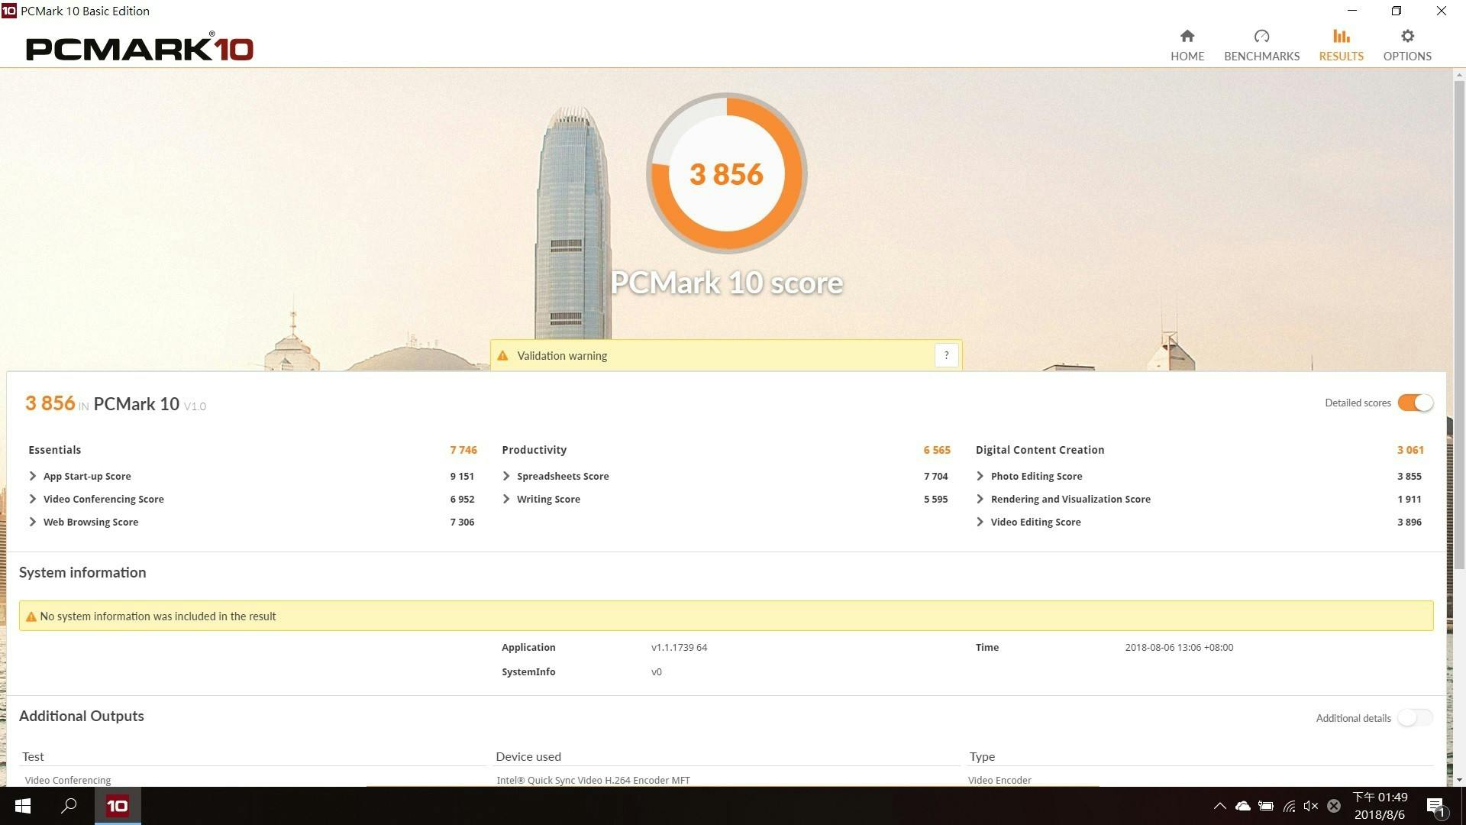1466x825 pixels.
Task: Click the muted volume tray icon
Action: (1311, 806)
